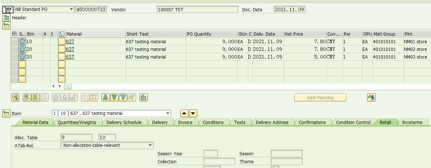Screen dimensions: 431x168
Task: Click the paperclip attachment toolbar icon
Action: [x=143, y=97]
